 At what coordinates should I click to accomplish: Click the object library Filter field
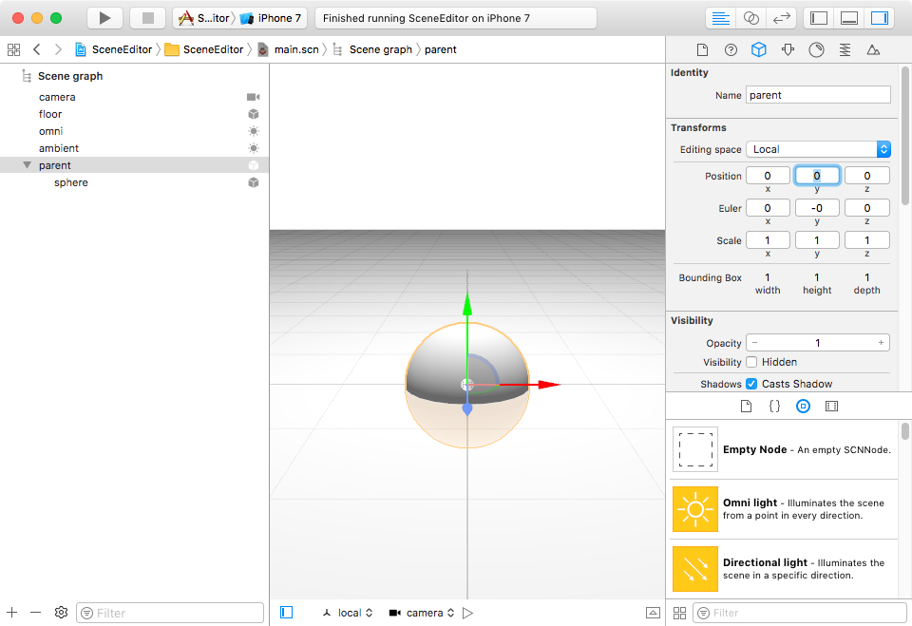[800, 613]
